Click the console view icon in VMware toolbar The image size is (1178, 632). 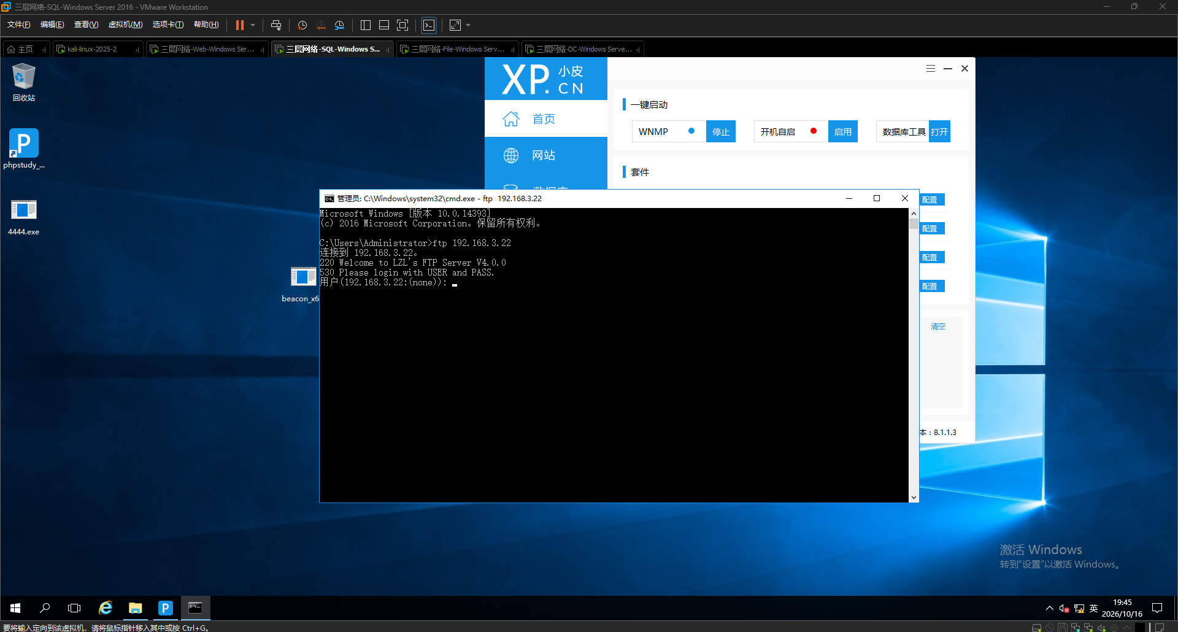tap(429, 25)
